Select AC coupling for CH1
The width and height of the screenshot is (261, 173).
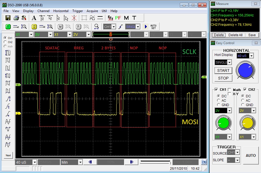click(x=218, y=100)
